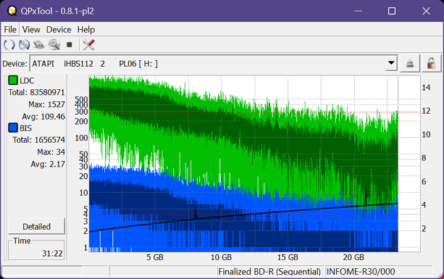Open the Help menu

[86, 30]
